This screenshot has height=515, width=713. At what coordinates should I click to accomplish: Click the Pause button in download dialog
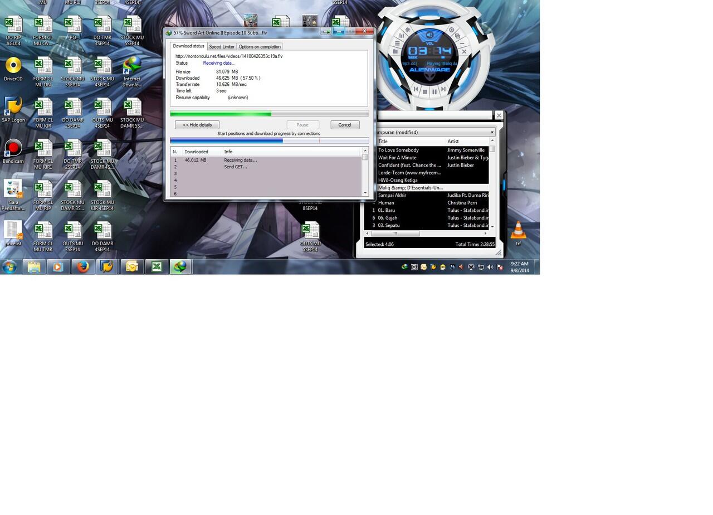(302, 125)
